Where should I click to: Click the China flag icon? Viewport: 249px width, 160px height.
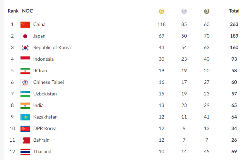click(25, 25)
